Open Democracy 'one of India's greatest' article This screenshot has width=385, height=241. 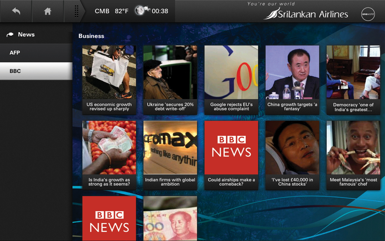353,79
